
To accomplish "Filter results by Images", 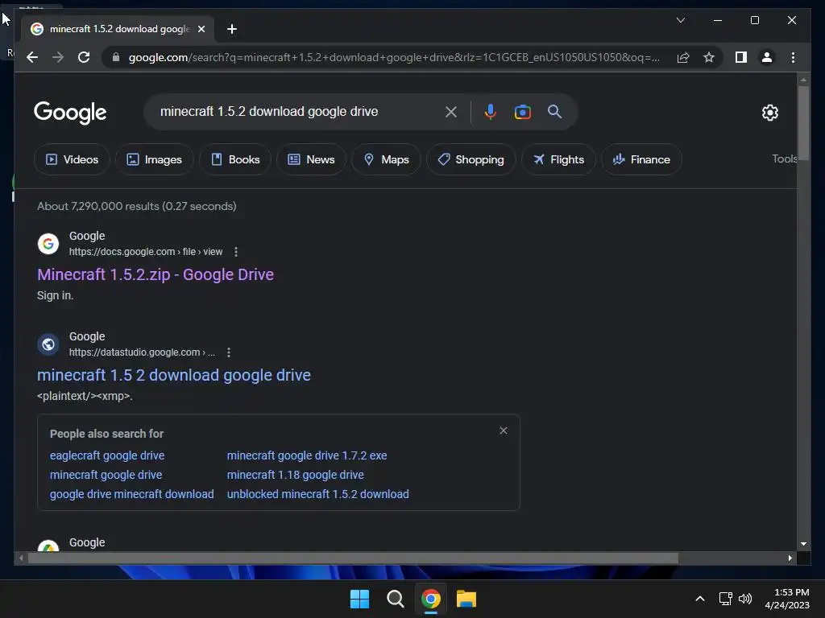I will 154,159.
